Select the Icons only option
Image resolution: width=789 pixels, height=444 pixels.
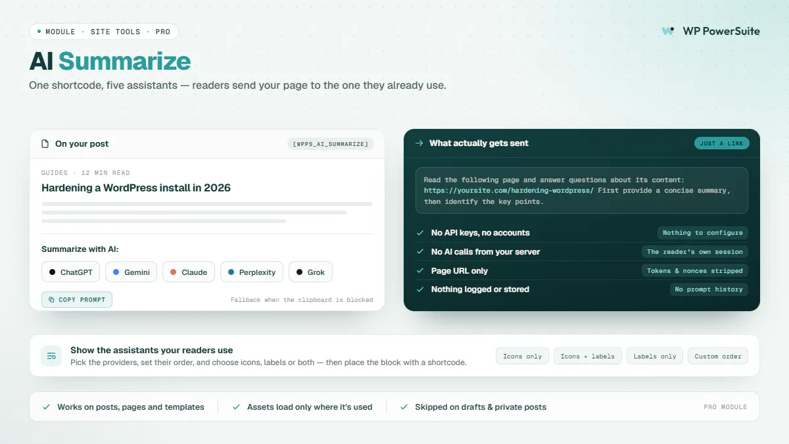tap(523, 356)
